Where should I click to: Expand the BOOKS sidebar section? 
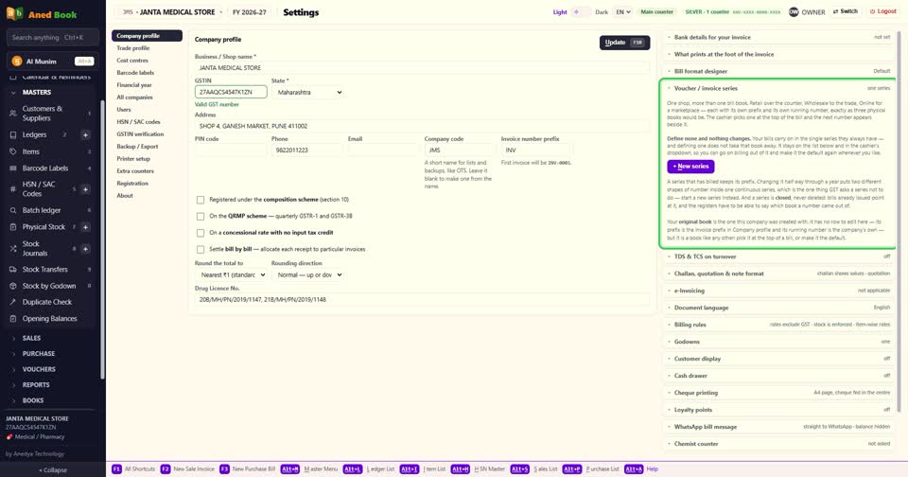(x=33, y=400)
